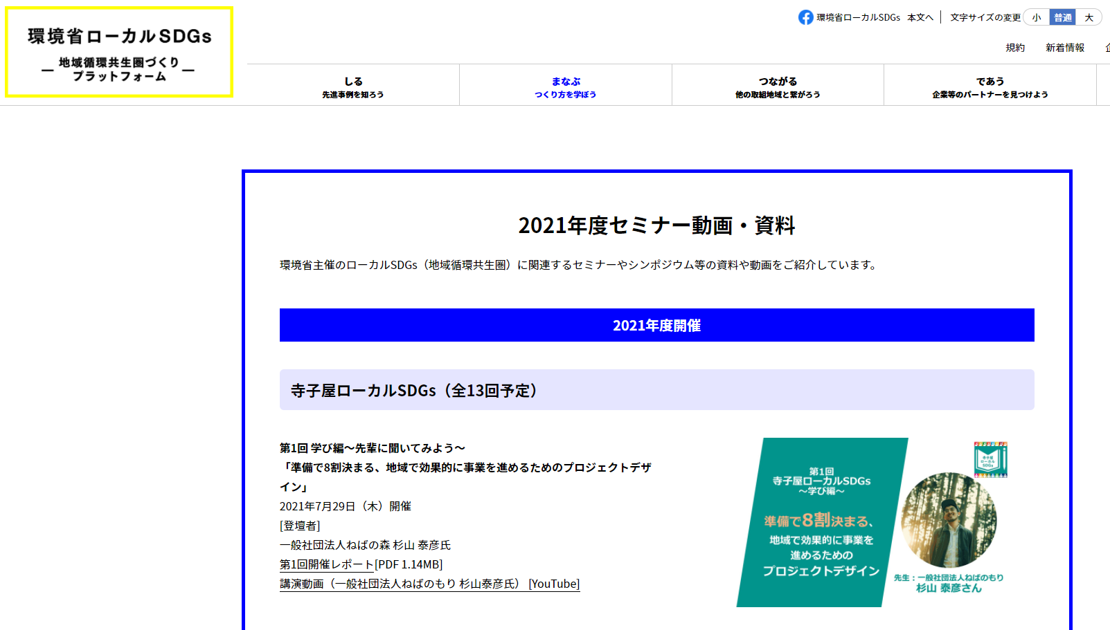
Task: Click the 環境省ローカルSDGs site logo
Action: (119, 53)
